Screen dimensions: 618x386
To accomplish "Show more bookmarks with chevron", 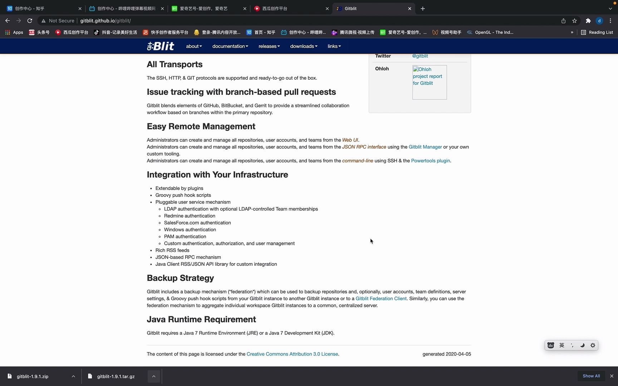I will pos(572,32).
